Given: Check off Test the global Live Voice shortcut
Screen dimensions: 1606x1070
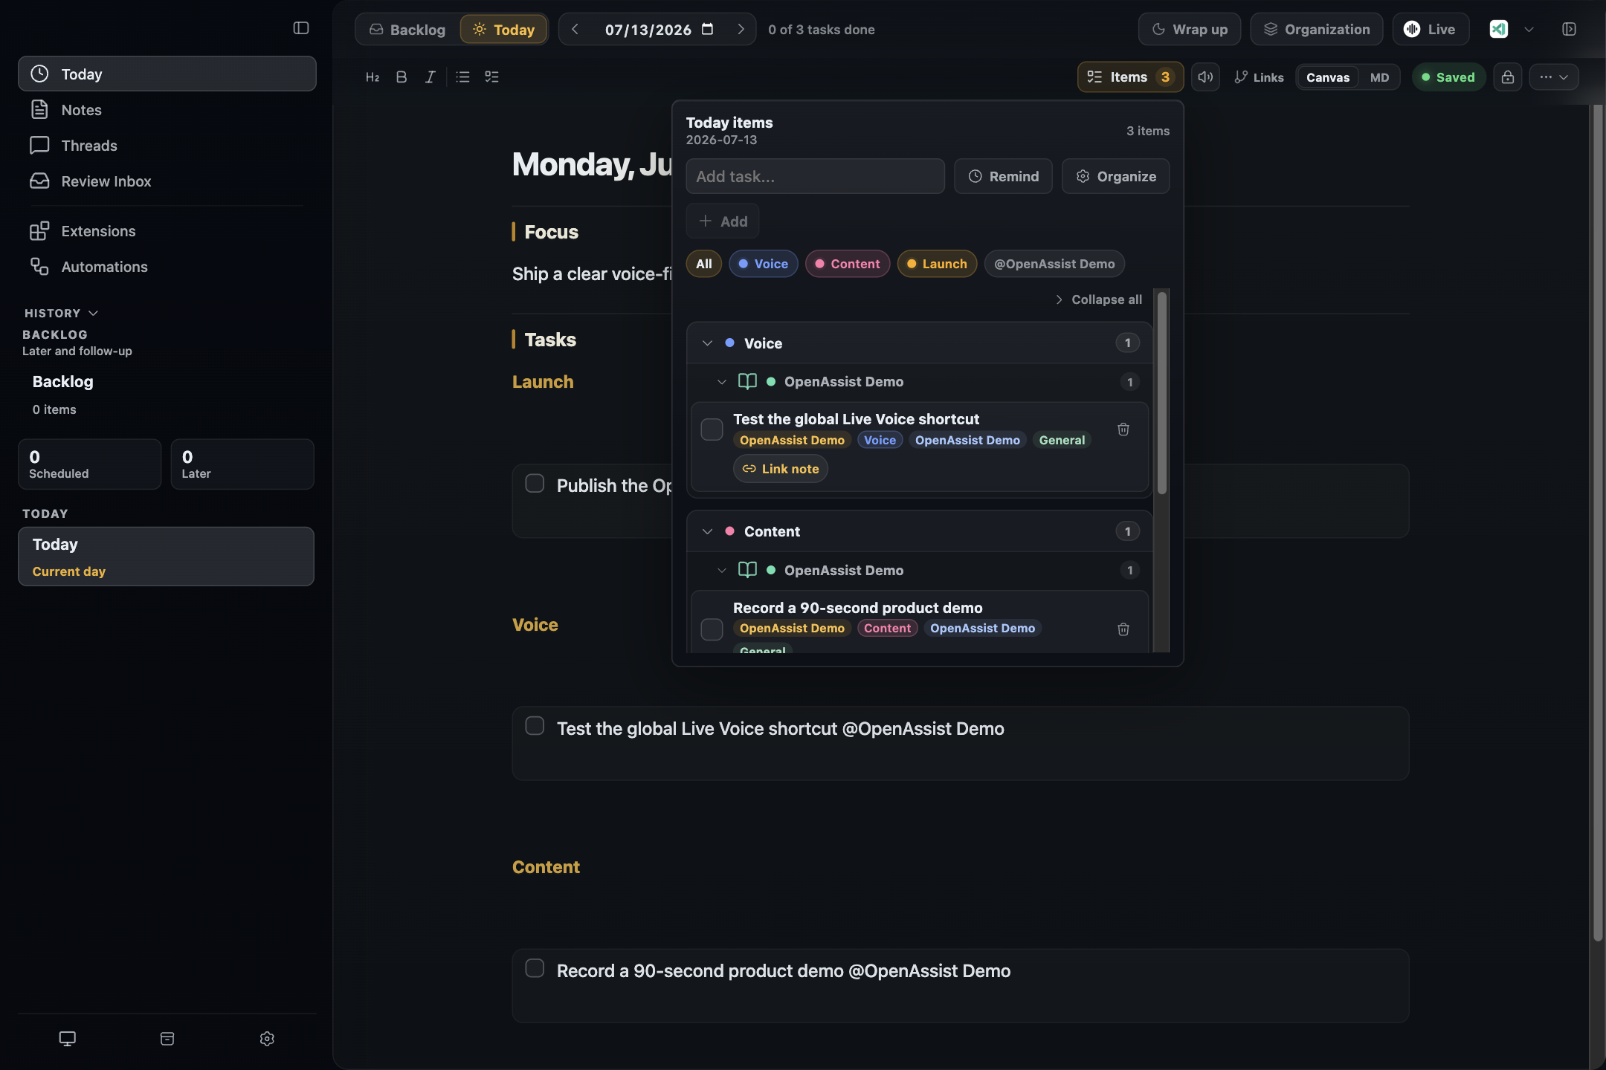Looking at the screenshot, I should pos(712,429).
